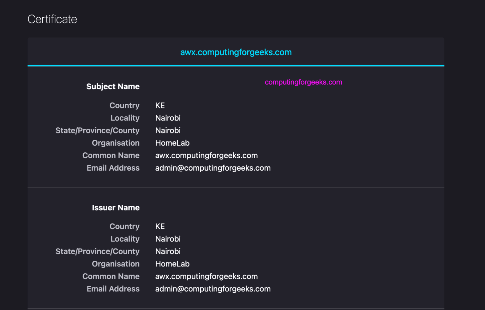
Task: Select the Certificate page heading
Action: 52,19
